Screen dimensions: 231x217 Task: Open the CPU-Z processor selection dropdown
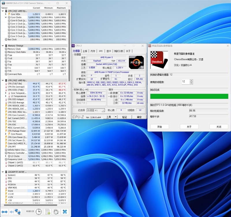tap(103, 110)
